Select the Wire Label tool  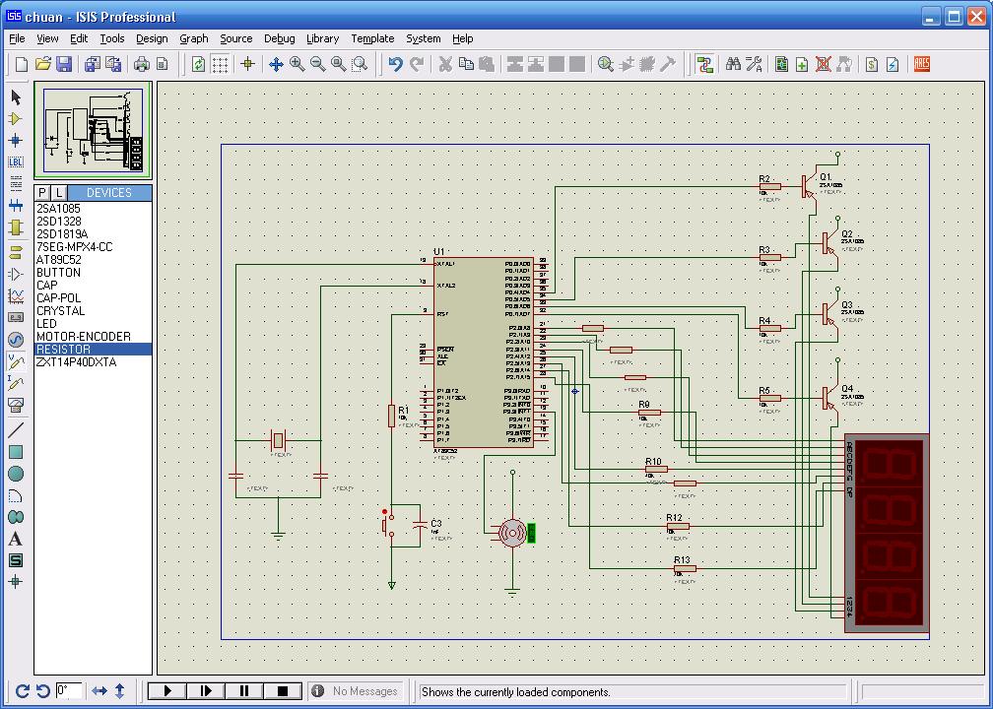16,161
